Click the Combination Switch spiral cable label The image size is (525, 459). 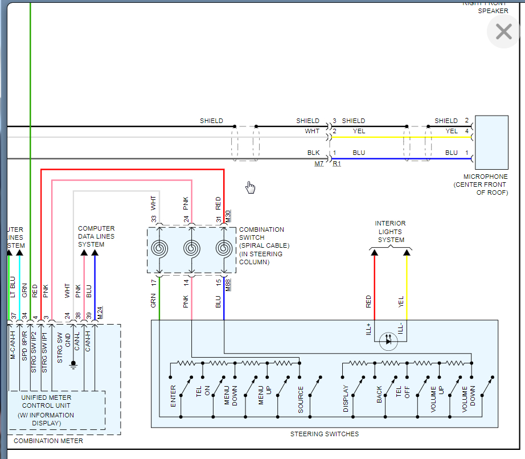point(261,245)
